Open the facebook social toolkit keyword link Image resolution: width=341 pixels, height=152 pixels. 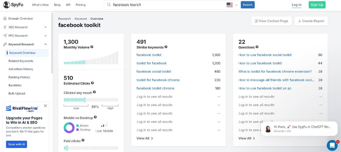point(154,72)
